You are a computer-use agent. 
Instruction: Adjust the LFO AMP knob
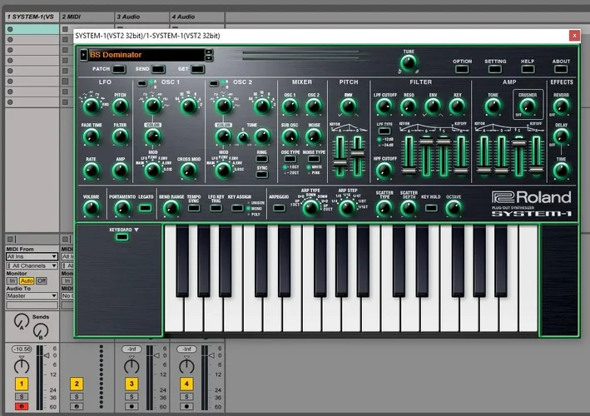(121, 171)
